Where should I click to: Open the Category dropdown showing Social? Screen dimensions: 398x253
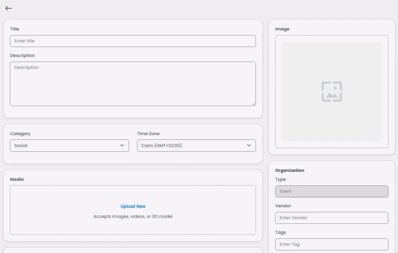tap(66, 145)
